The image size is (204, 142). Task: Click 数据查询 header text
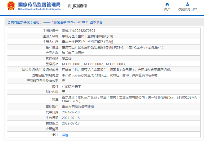coord(80,6)
